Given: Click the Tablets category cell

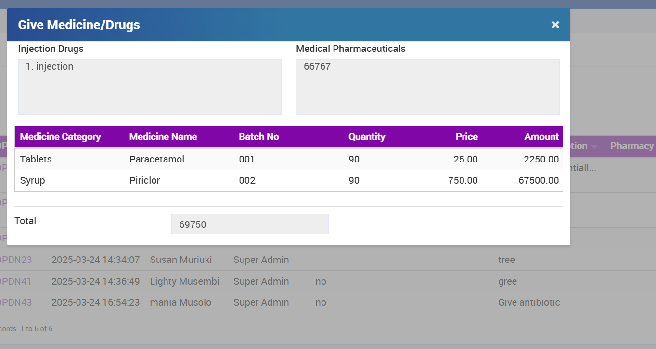Looking at the screenshot, I should pyautogui.click(x=36, y=159).
